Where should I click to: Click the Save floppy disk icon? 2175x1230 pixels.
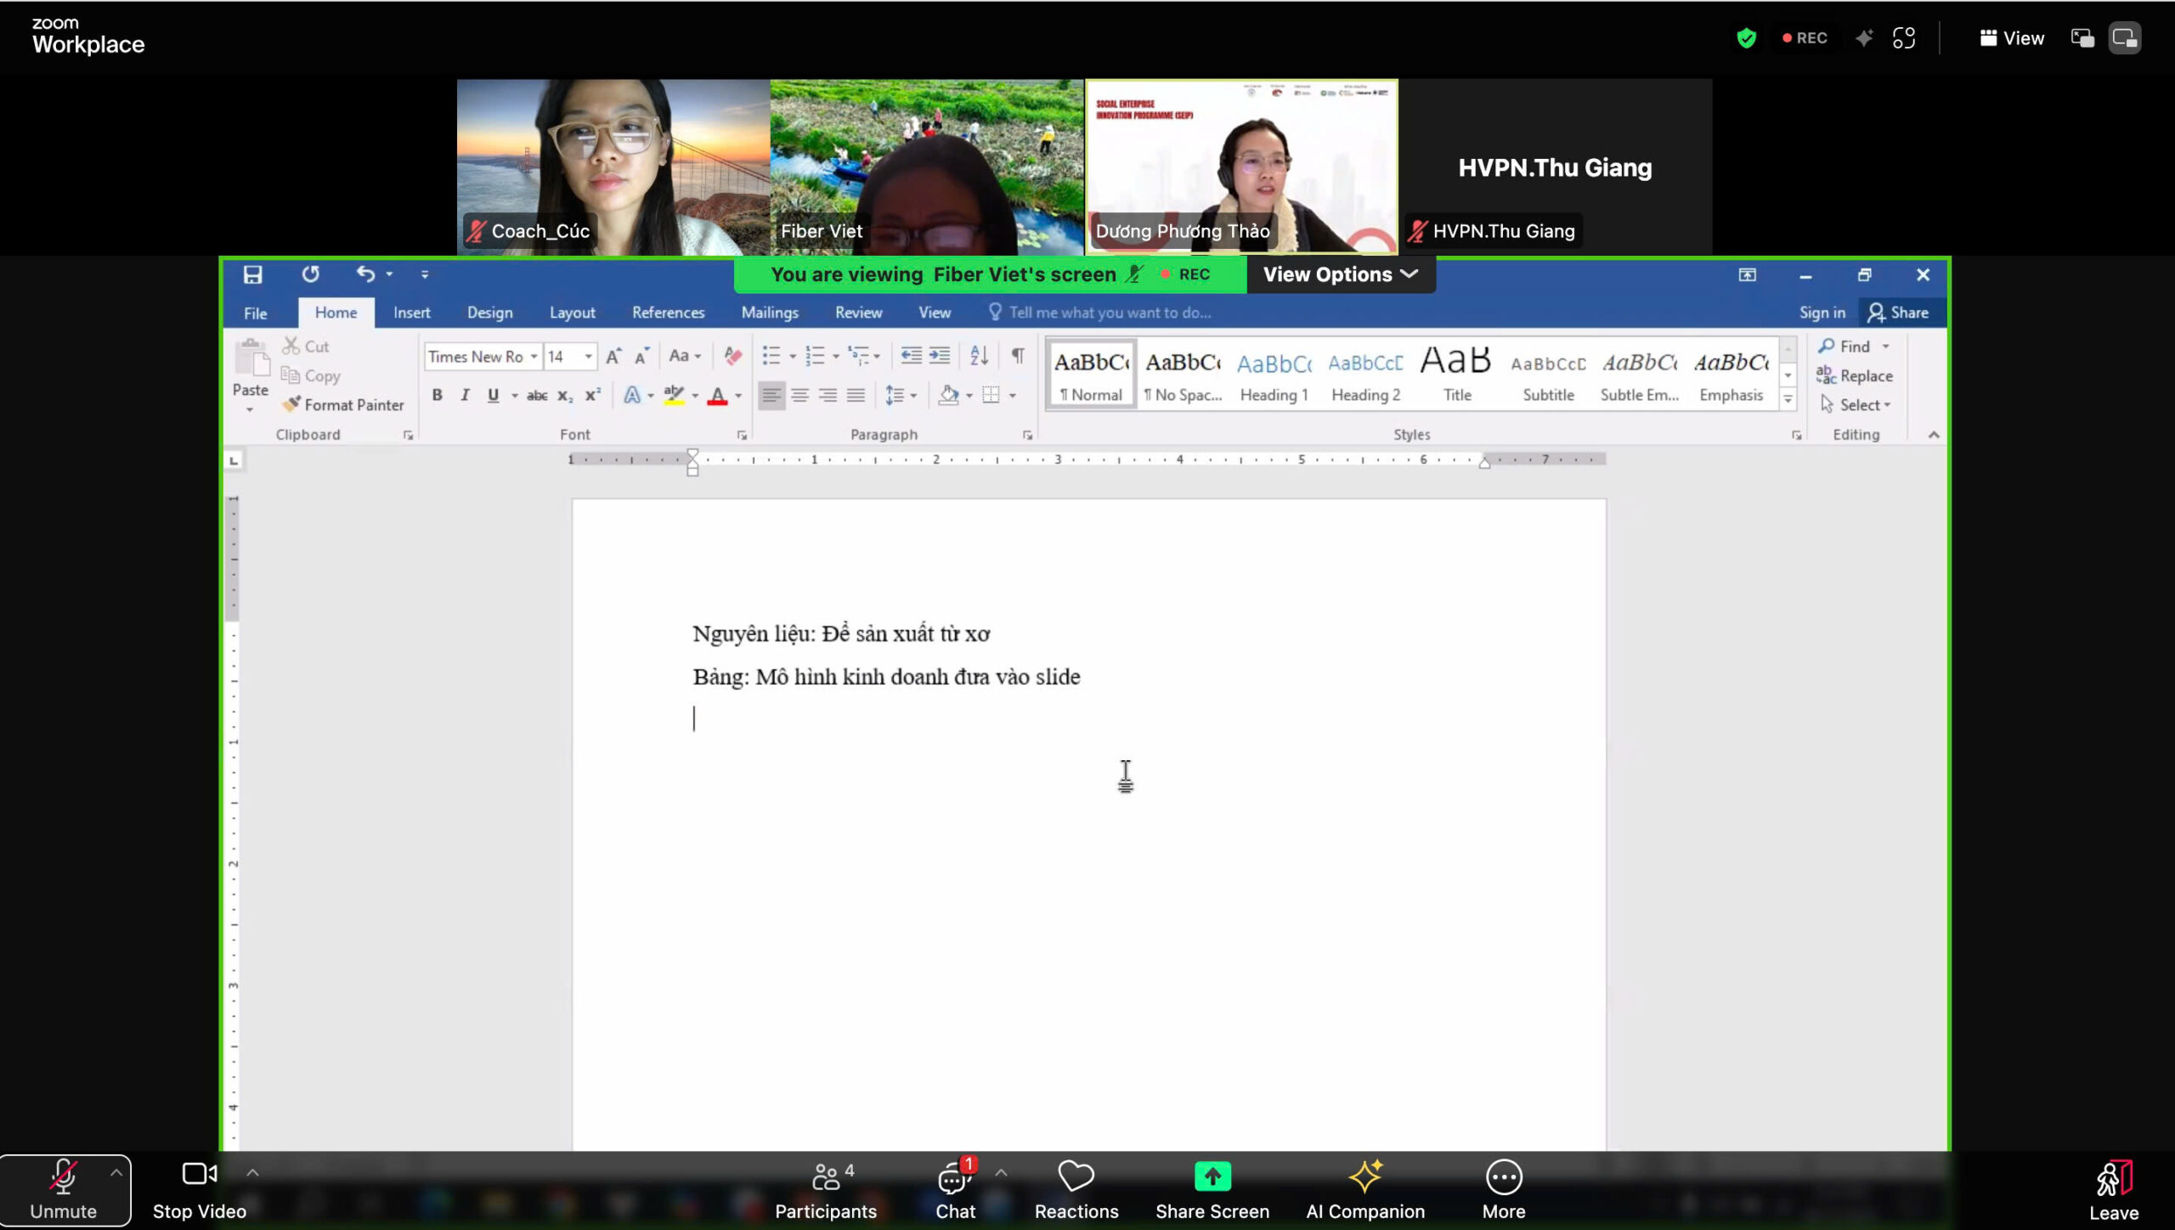pyautogui.click(x=252, y=274)
